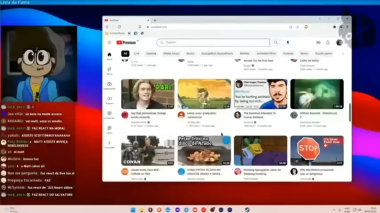Open the Shorts section in the sidebar
The height and width of the screenshot is (213, 380).
(109, 71)
